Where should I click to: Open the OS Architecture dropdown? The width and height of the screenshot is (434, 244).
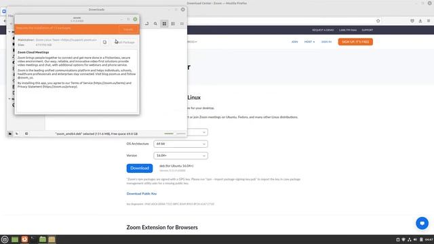(180, 144)
